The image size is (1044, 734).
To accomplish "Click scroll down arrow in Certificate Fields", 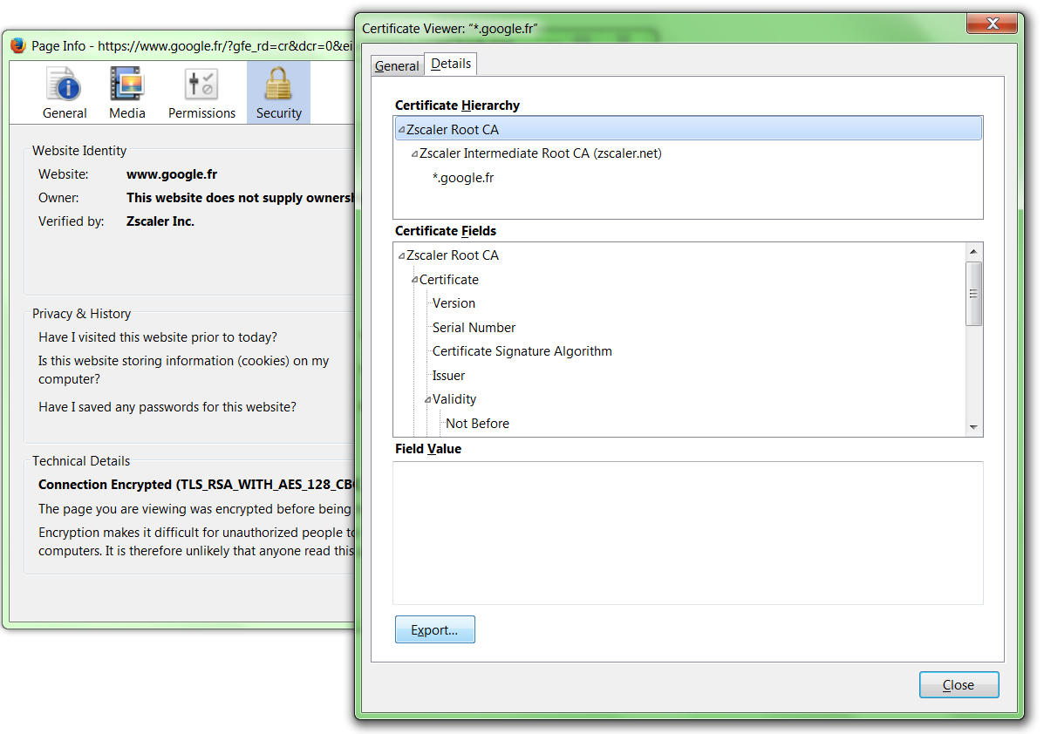I will coord(973,427).
